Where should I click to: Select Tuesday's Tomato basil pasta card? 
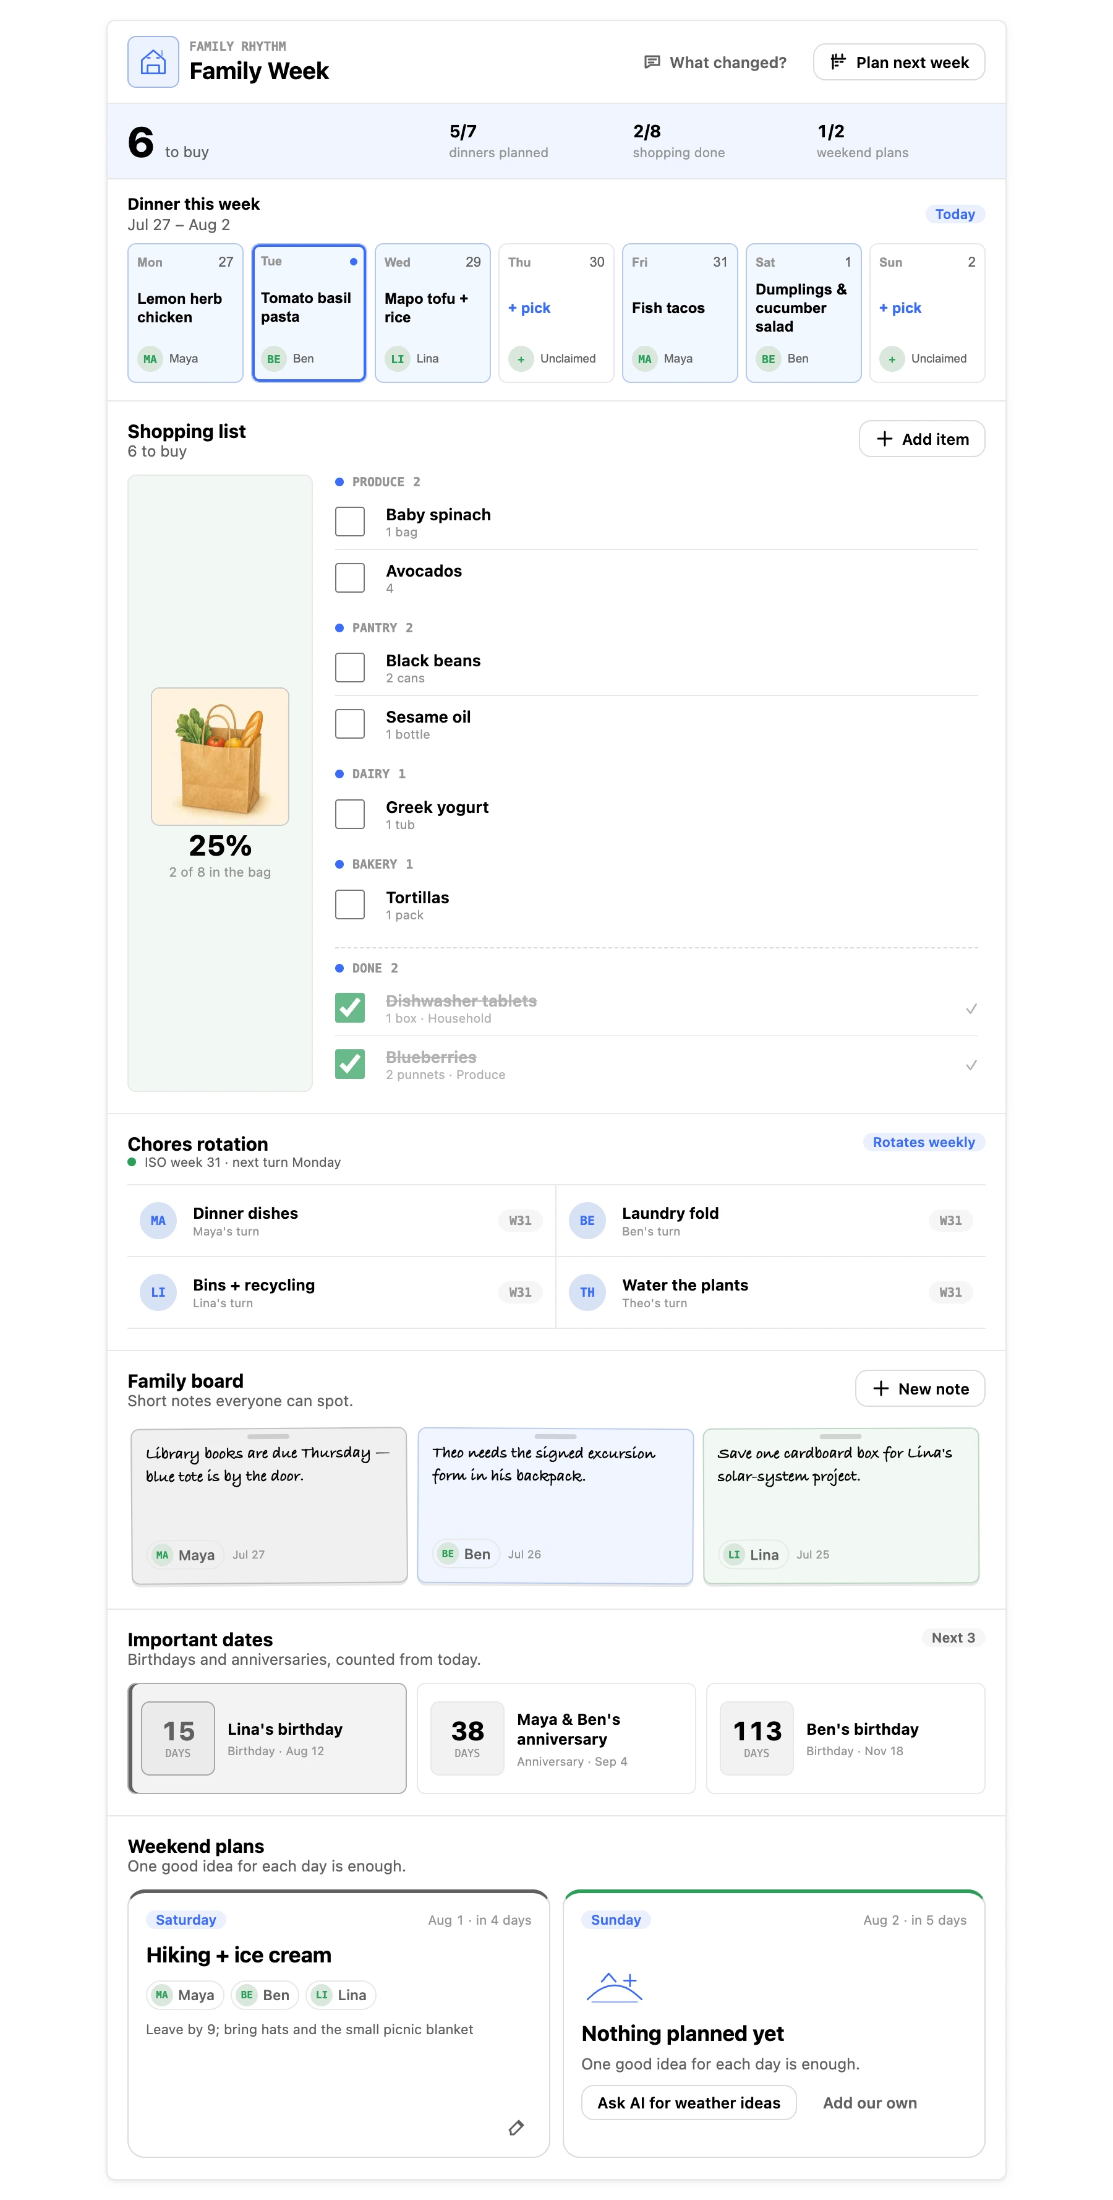click(309, 312)
